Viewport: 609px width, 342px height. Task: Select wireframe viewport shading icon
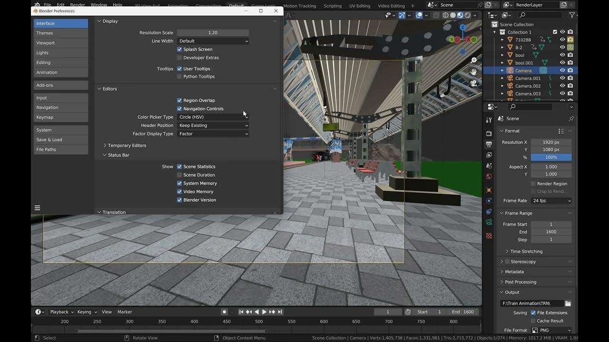tap(445, 15)
